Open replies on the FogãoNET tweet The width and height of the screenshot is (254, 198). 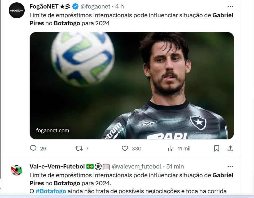[x=38, y=148]
